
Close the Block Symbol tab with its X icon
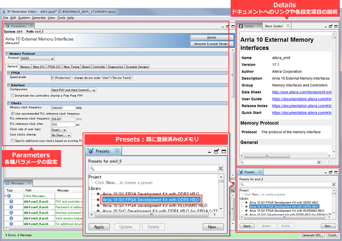[288, 26]
